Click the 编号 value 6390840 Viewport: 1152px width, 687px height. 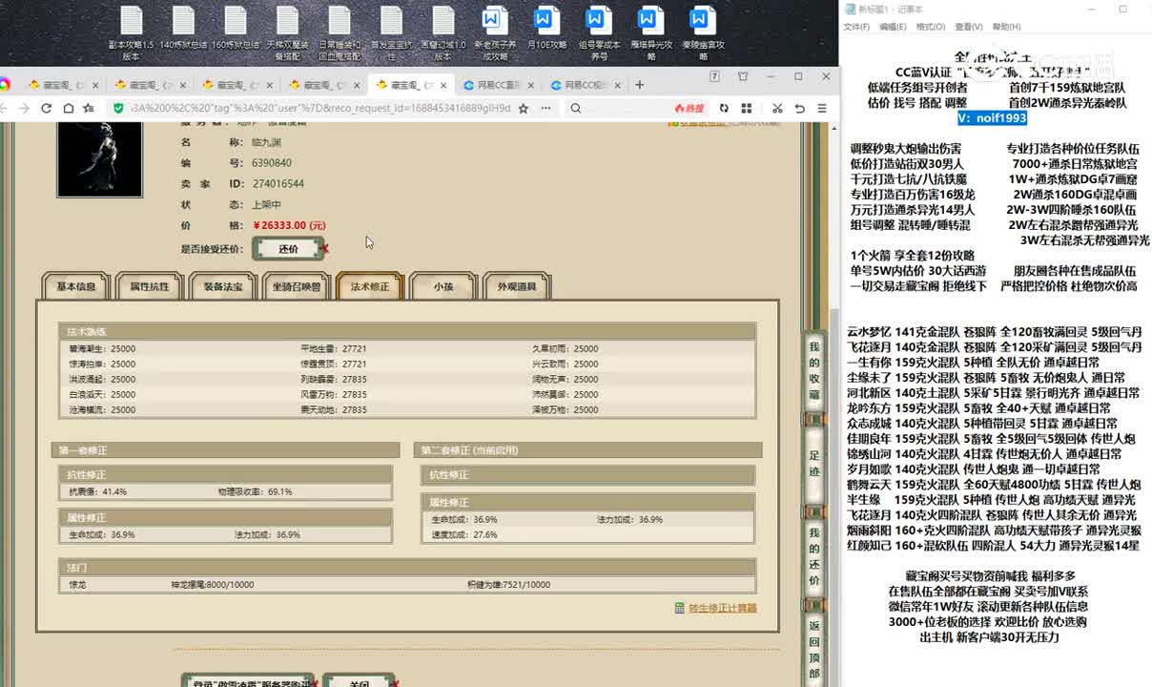pos(272,163)
